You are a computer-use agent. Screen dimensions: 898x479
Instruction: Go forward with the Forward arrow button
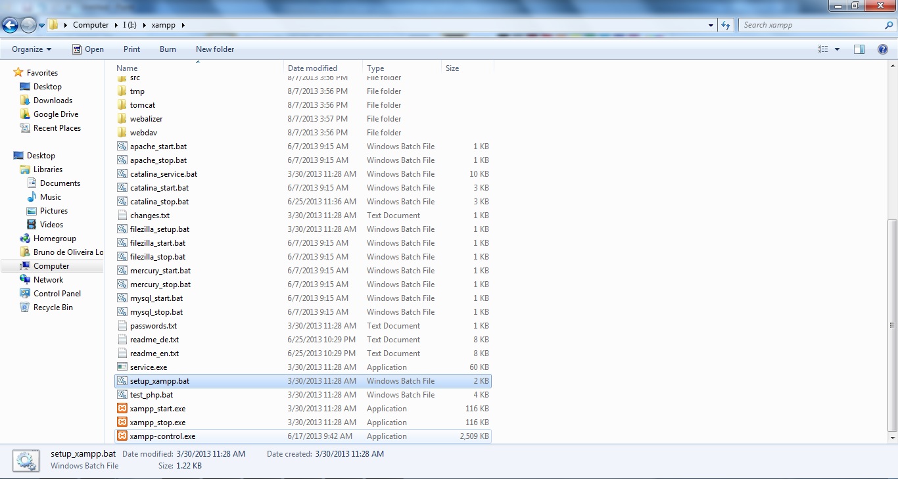coord(28,25)
